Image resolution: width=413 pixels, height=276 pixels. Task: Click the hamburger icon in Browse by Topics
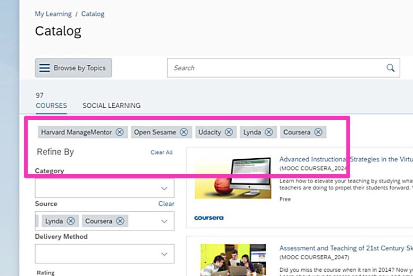pos(45,68)
